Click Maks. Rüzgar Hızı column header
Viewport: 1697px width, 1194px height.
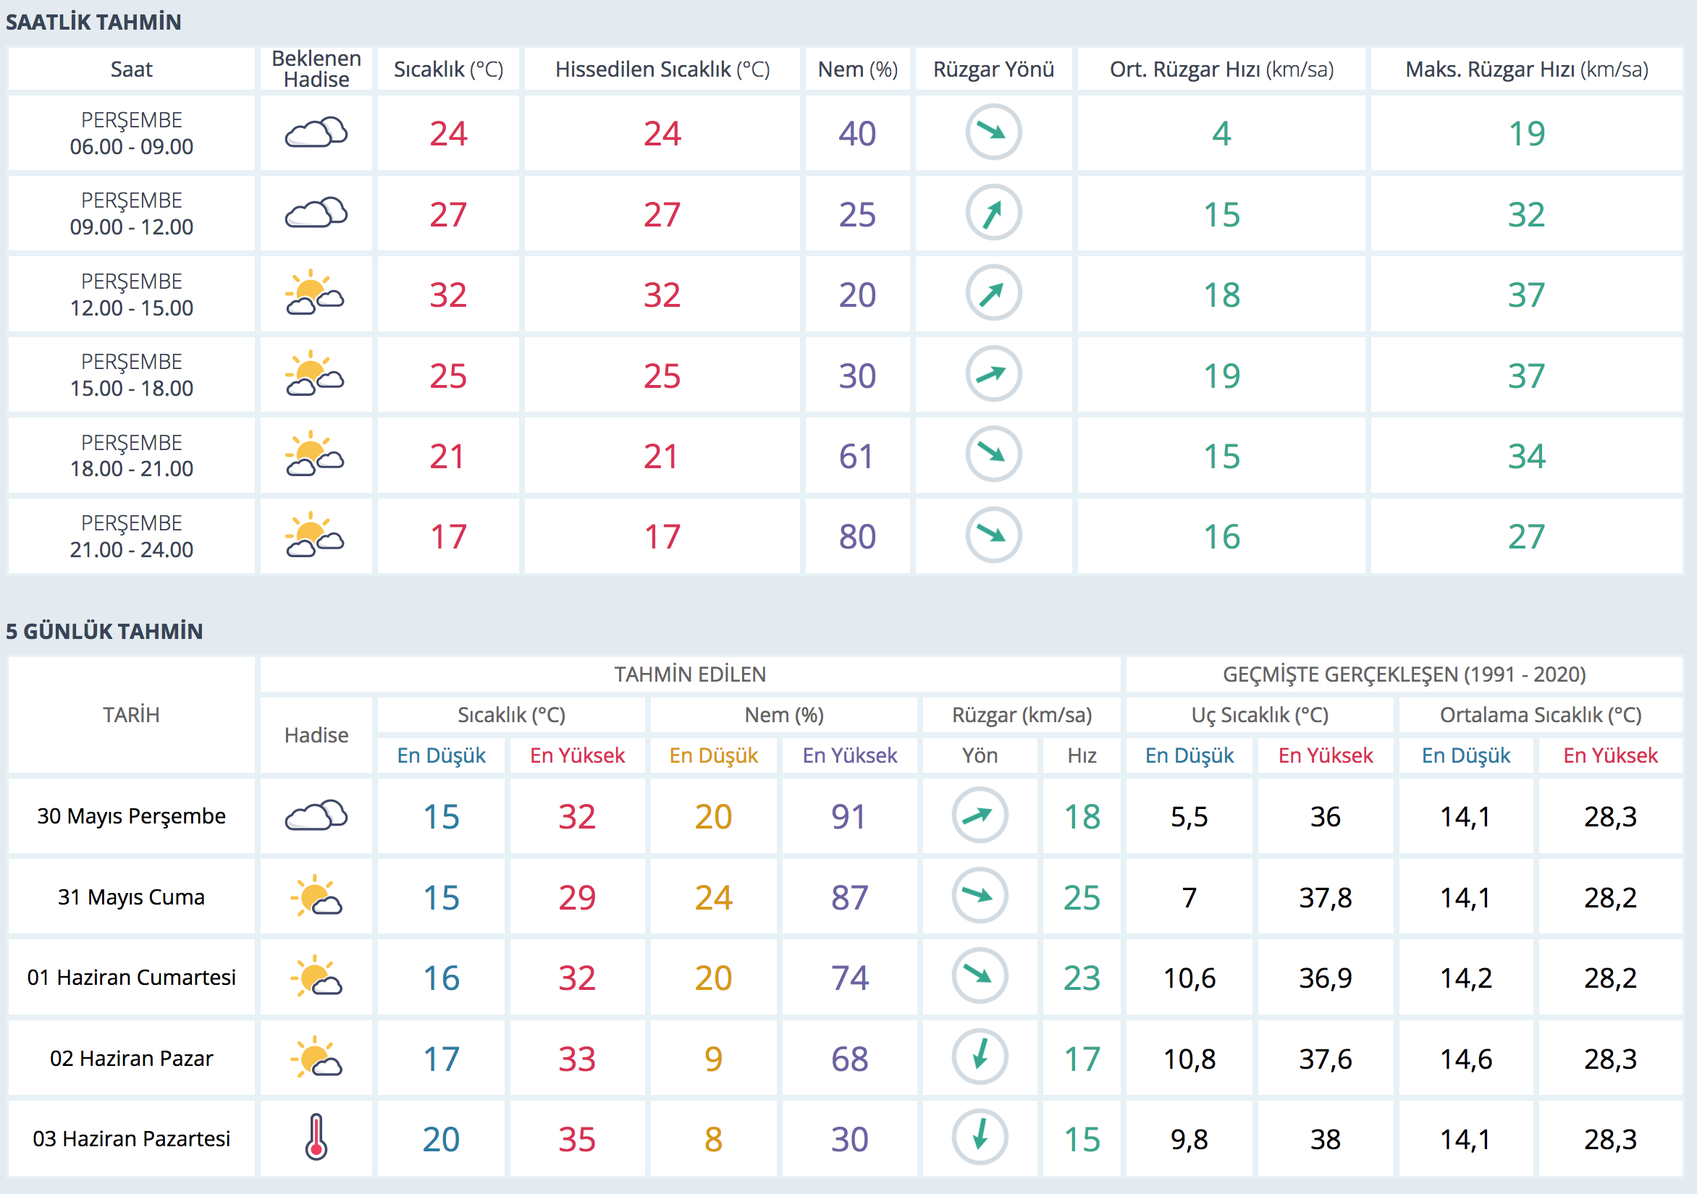[1526, 69]
